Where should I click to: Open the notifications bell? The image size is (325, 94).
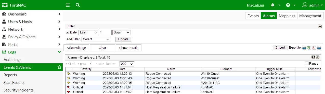click(x=273, y=5)
